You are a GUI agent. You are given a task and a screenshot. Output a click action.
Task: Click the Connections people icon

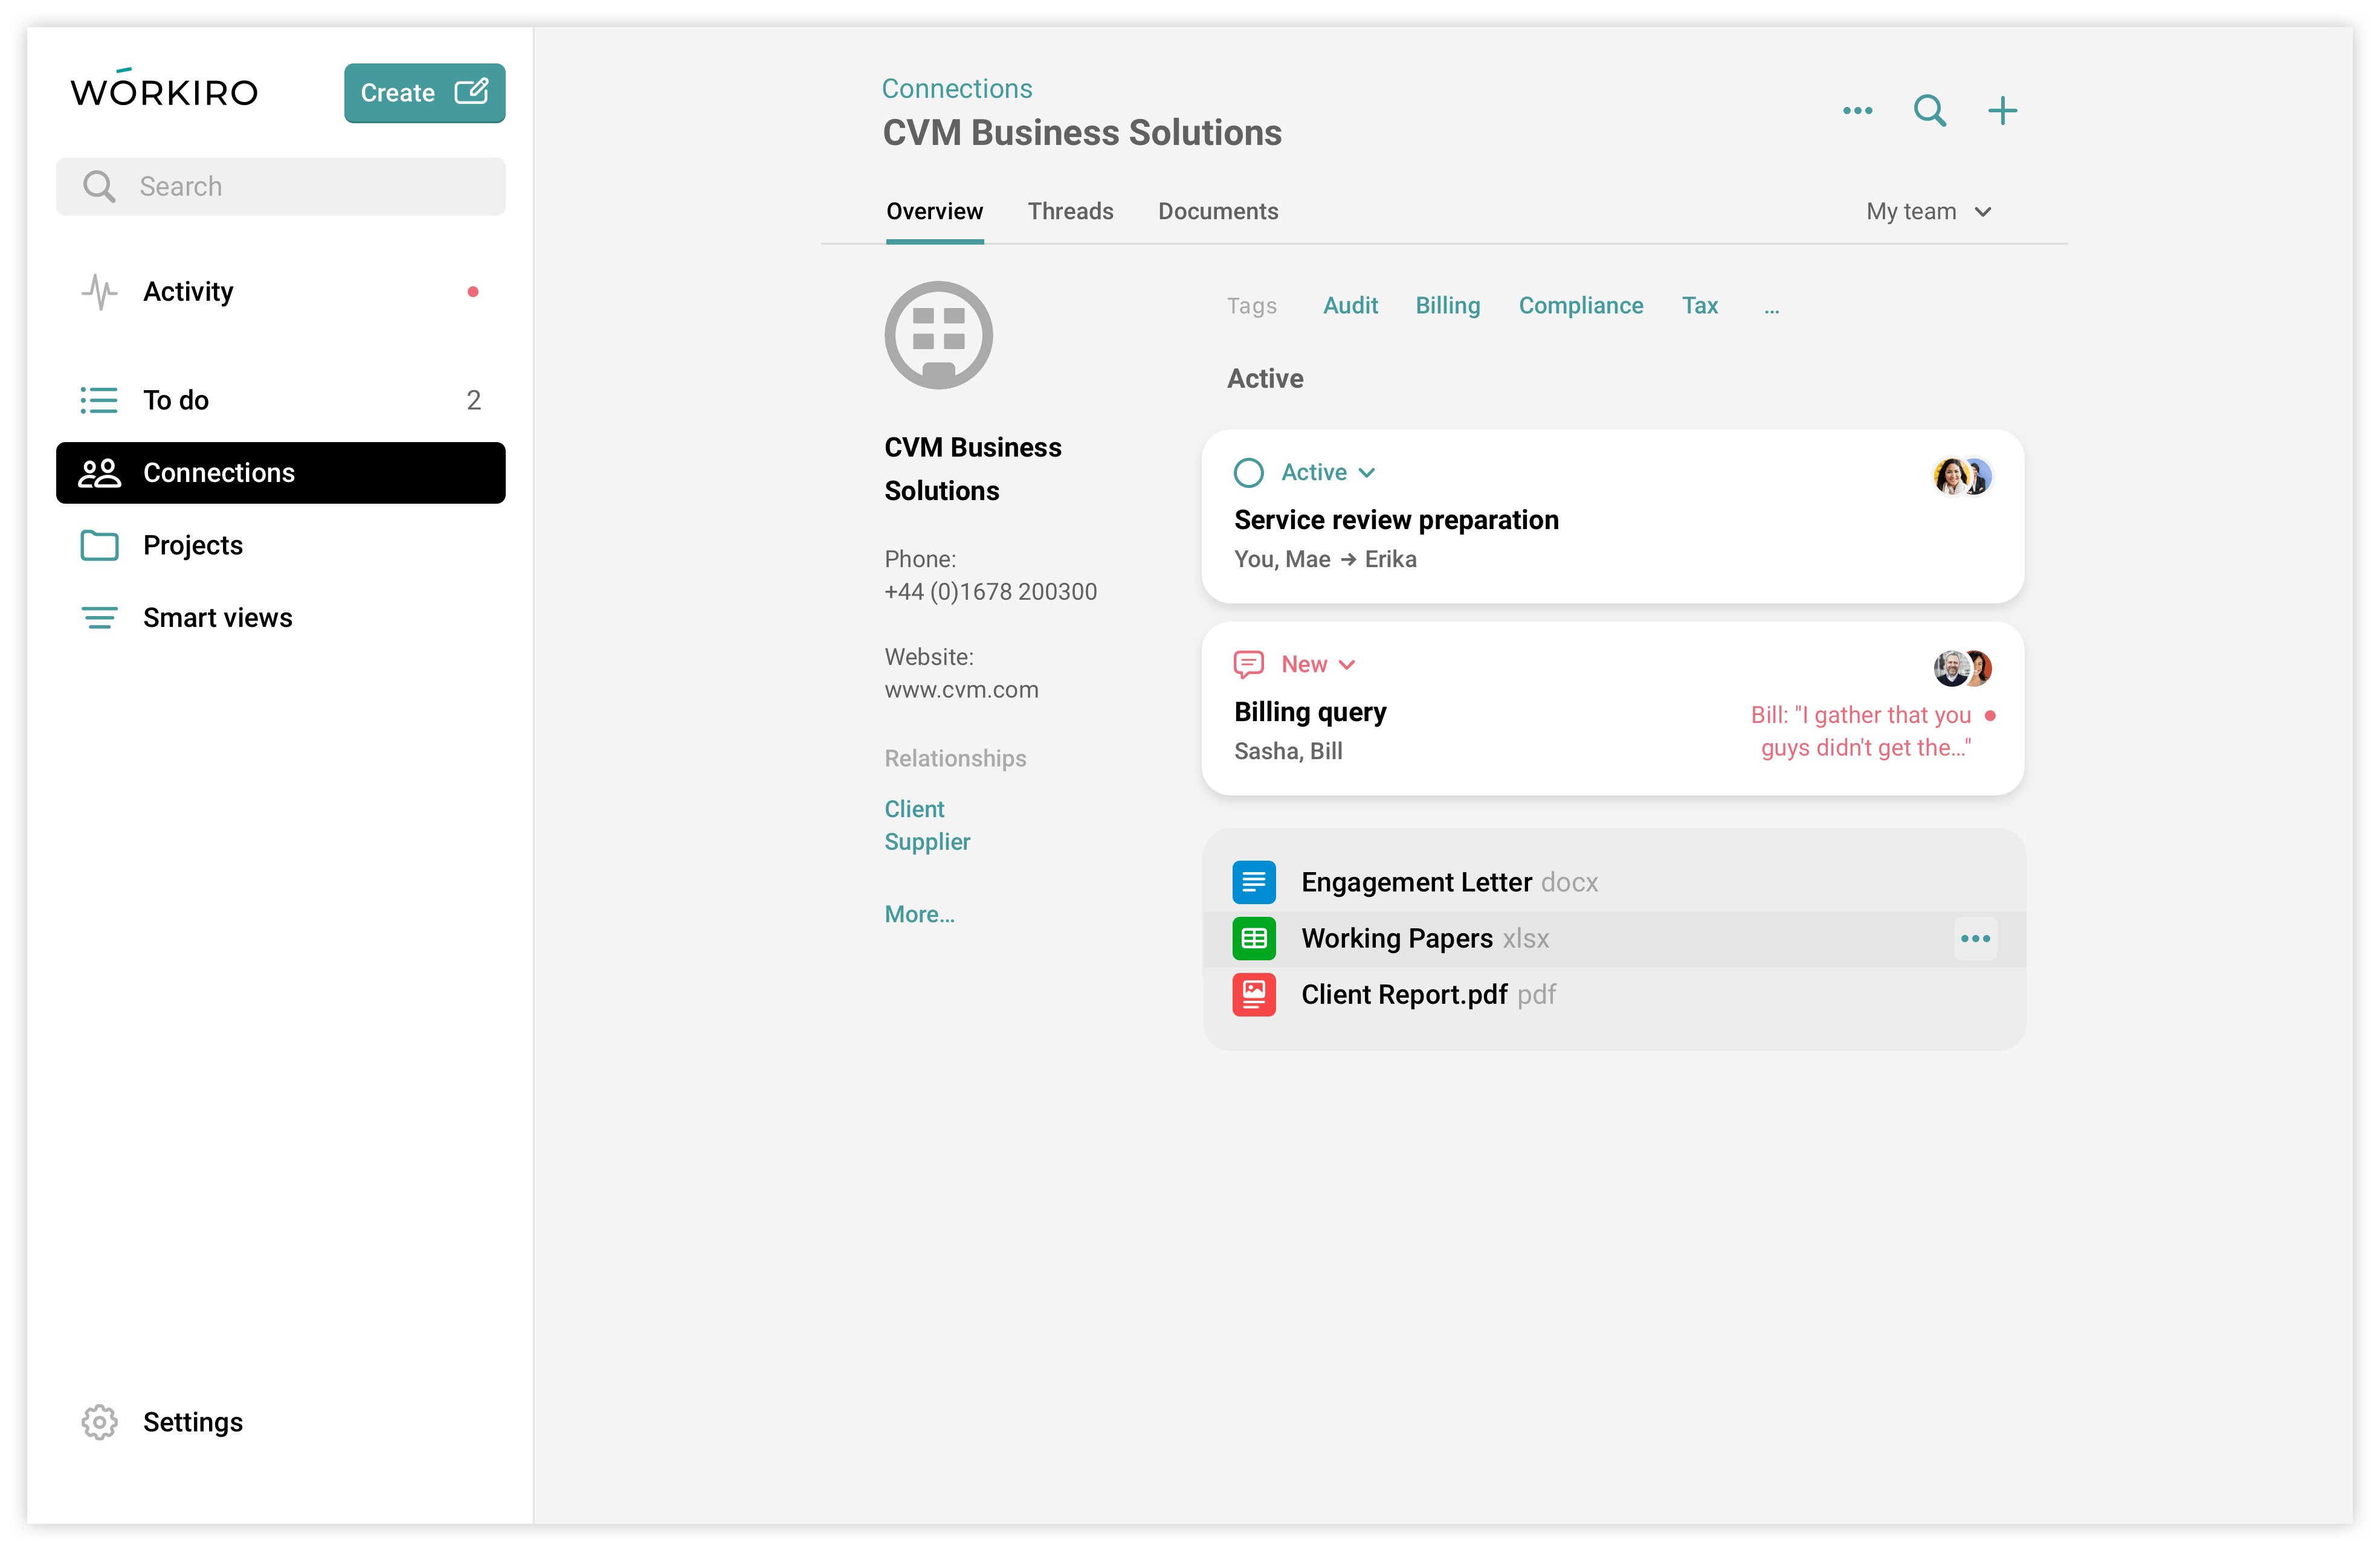[99, 473]
